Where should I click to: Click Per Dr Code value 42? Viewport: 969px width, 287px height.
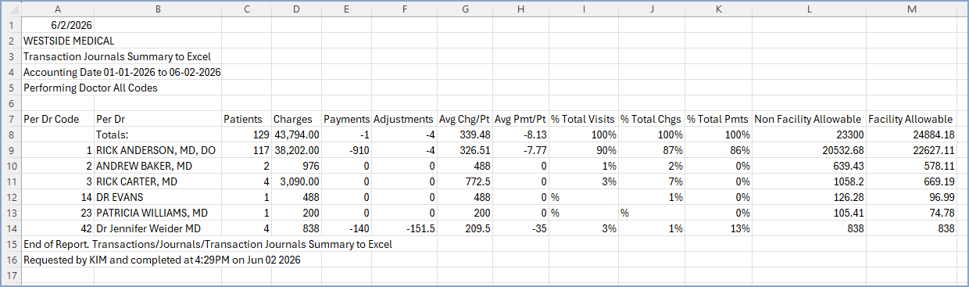[x=58, y=228]
